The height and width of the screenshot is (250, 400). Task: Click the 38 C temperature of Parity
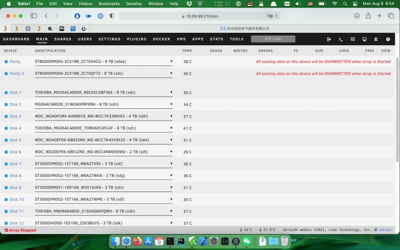(x=188, y=62)
